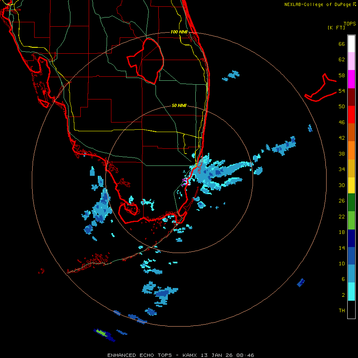Click the 42 legend value label
Screen dimensions: 358x358
342,138
